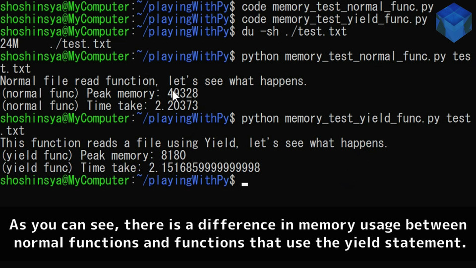Click the '(yield func) Peak memory' label

(74, 155)
